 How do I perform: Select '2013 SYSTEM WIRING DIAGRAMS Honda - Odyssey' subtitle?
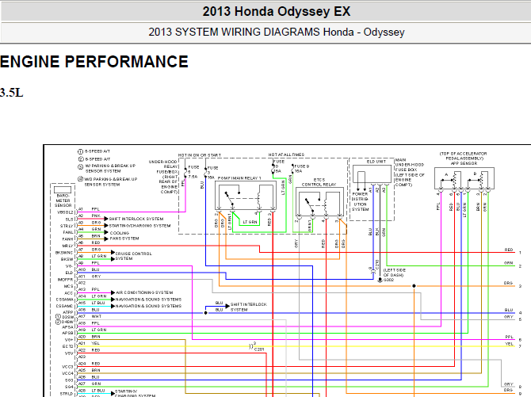[277, 32]
